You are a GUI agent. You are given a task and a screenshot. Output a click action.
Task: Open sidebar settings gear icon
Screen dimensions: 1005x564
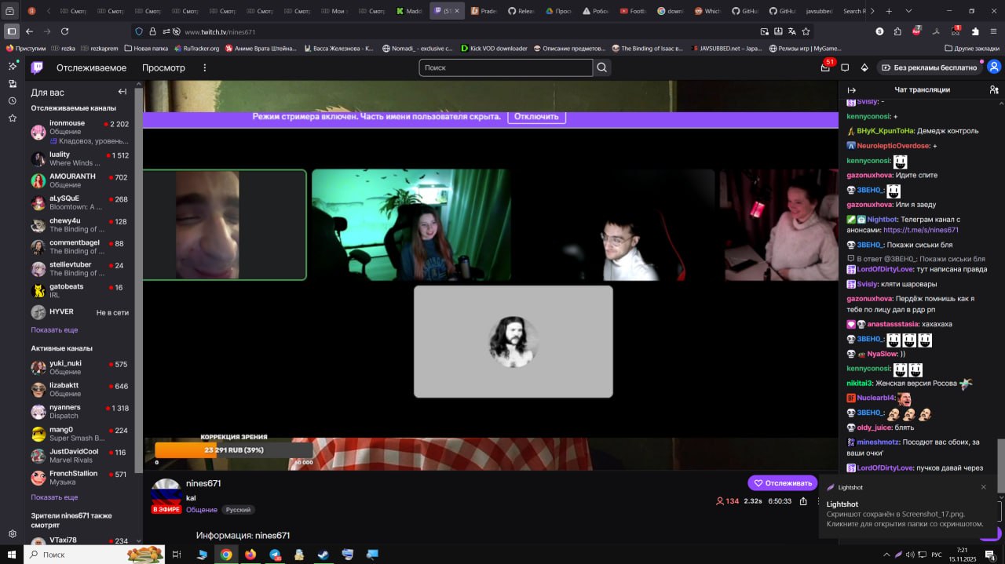point(12,533)
